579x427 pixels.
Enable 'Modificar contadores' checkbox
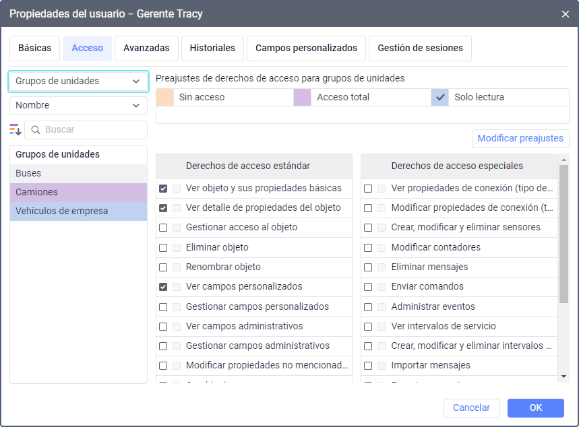[368, 248]
